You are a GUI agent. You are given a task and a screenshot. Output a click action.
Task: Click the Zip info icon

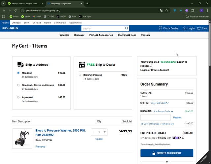tap(183, 138)
